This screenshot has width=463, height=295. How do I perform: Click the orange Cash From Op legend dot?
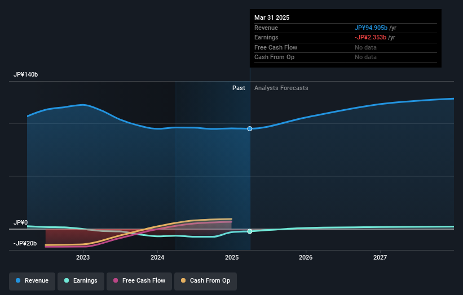(x=183, y=280)
